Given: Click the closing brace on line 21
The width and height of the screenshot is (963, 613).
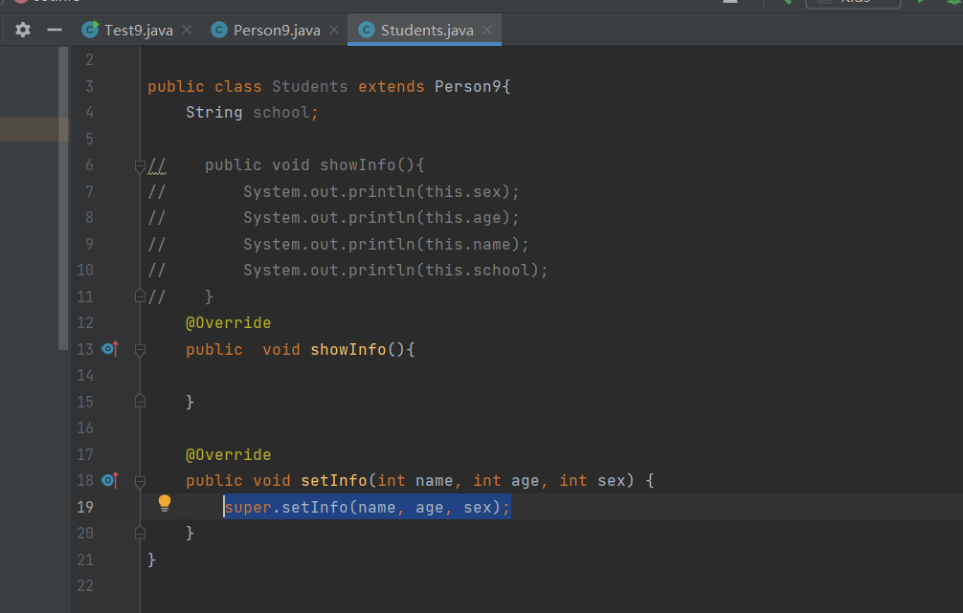Looking at the screenshot, I should (x=151, y=559).
